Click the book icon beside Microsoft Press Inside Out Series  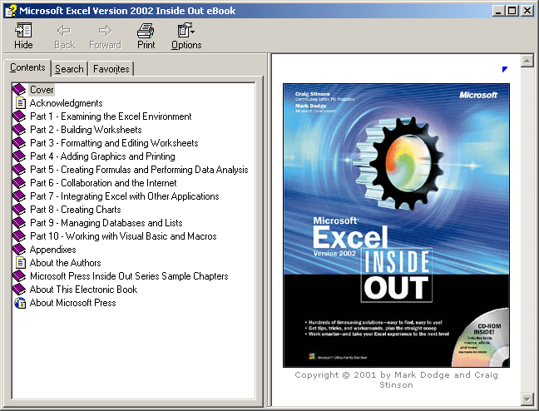(x=19, y=276)
